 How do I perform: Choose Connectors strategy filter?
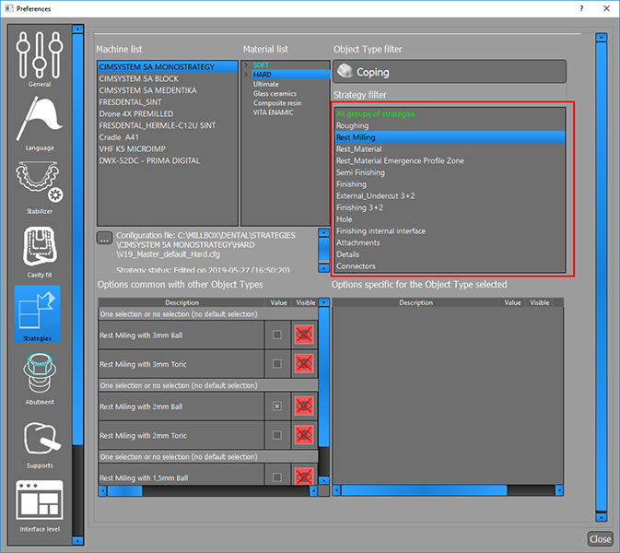450,265
